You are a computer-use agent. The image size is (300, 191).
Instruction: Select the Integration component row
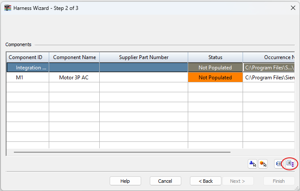tap(31, 68)
